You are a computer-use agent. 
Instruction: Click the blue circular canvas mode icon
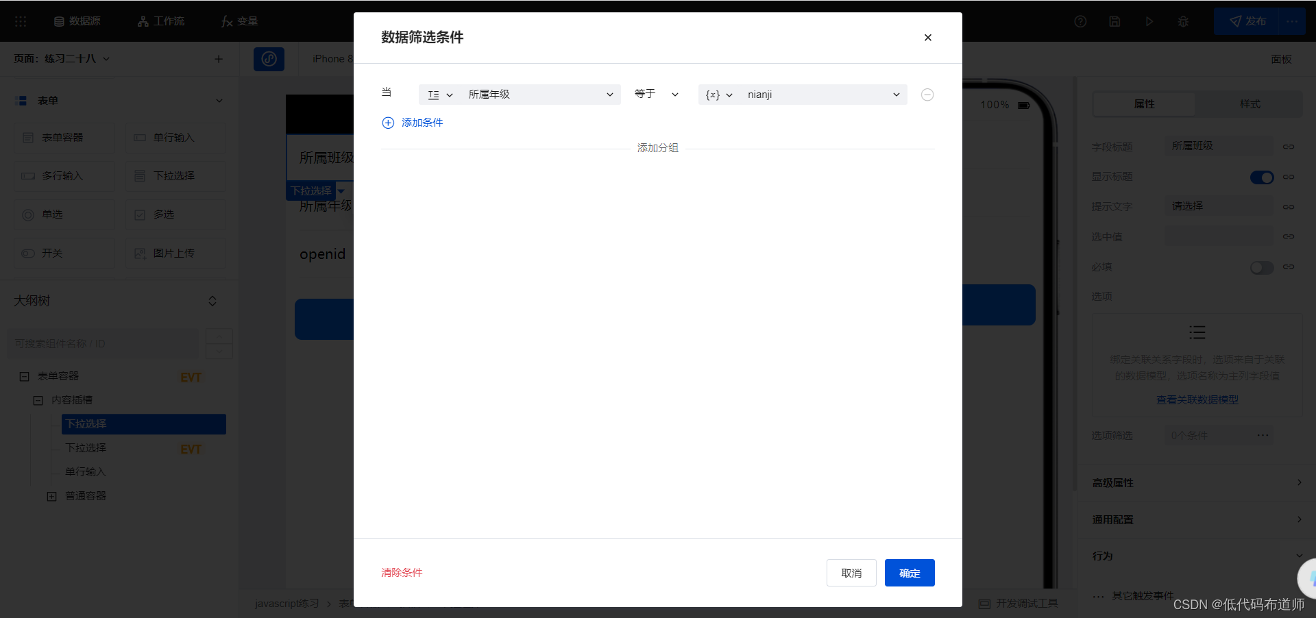pos(269,59)
